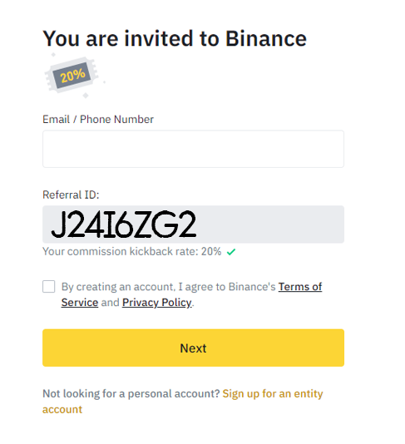Click the Email / Phone Number label
Screen dimensions: 405x444
(x=98, y=119)
